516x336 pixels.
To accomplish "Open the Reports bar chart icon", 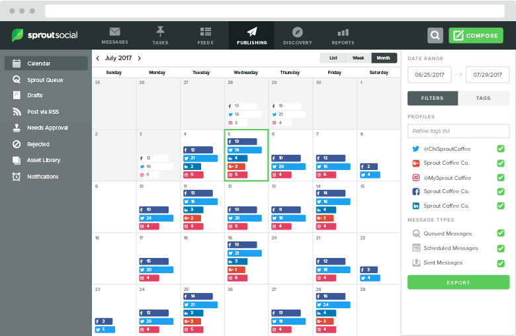I will click(x=343, y=32).
